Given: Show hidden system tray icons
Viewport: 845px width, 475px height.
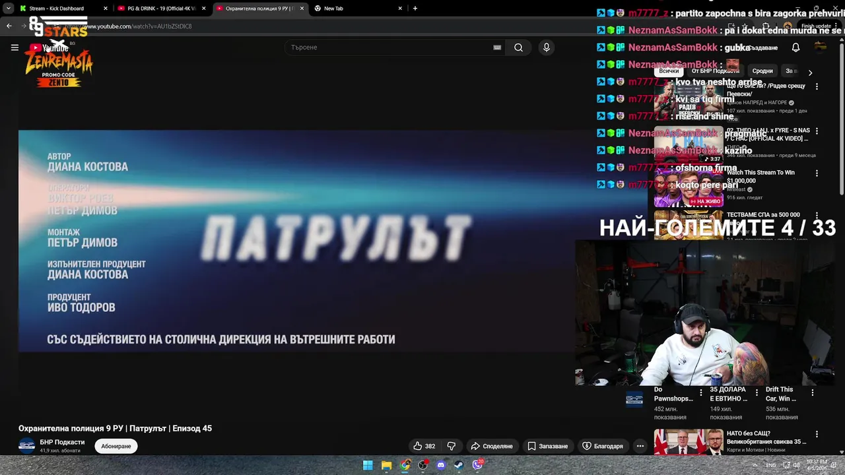Looking at the screenshot, I should pyautogui.click(x=755, y=465).
